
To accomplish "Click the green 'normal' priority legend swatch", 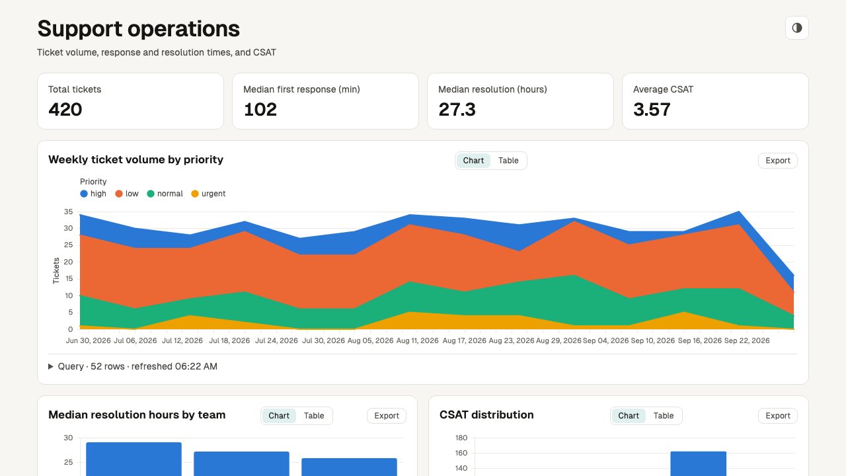I will [151, 194].
